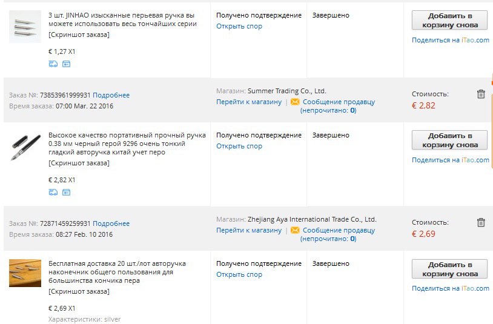The image size is (493, 324).
Task: Click the truck icon under the 0.38 мм pen
Action: click(53, 193)
